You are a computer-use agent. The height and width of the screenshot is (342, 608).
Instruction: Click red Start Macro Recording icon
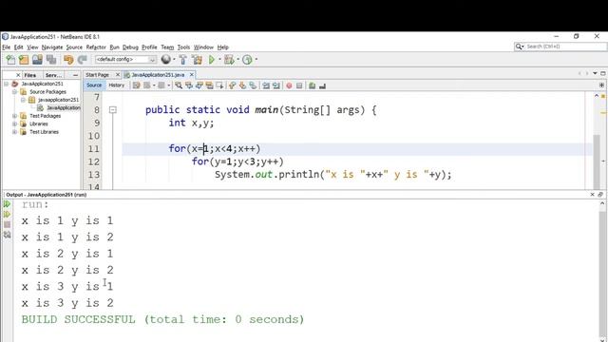289,85
